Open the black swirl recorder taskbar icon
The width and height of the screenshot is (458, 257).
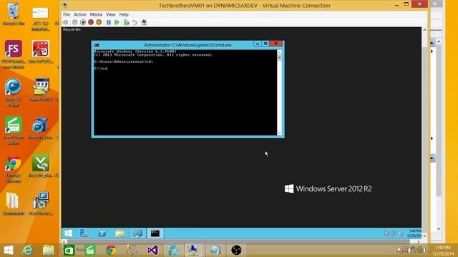[x=236, y=250]
